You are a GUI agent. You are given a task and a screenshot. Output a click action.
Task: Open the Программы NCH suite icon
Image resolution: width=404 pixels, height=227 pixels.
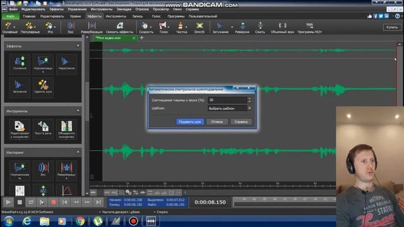pyautogui.click(x=309, y=28)
